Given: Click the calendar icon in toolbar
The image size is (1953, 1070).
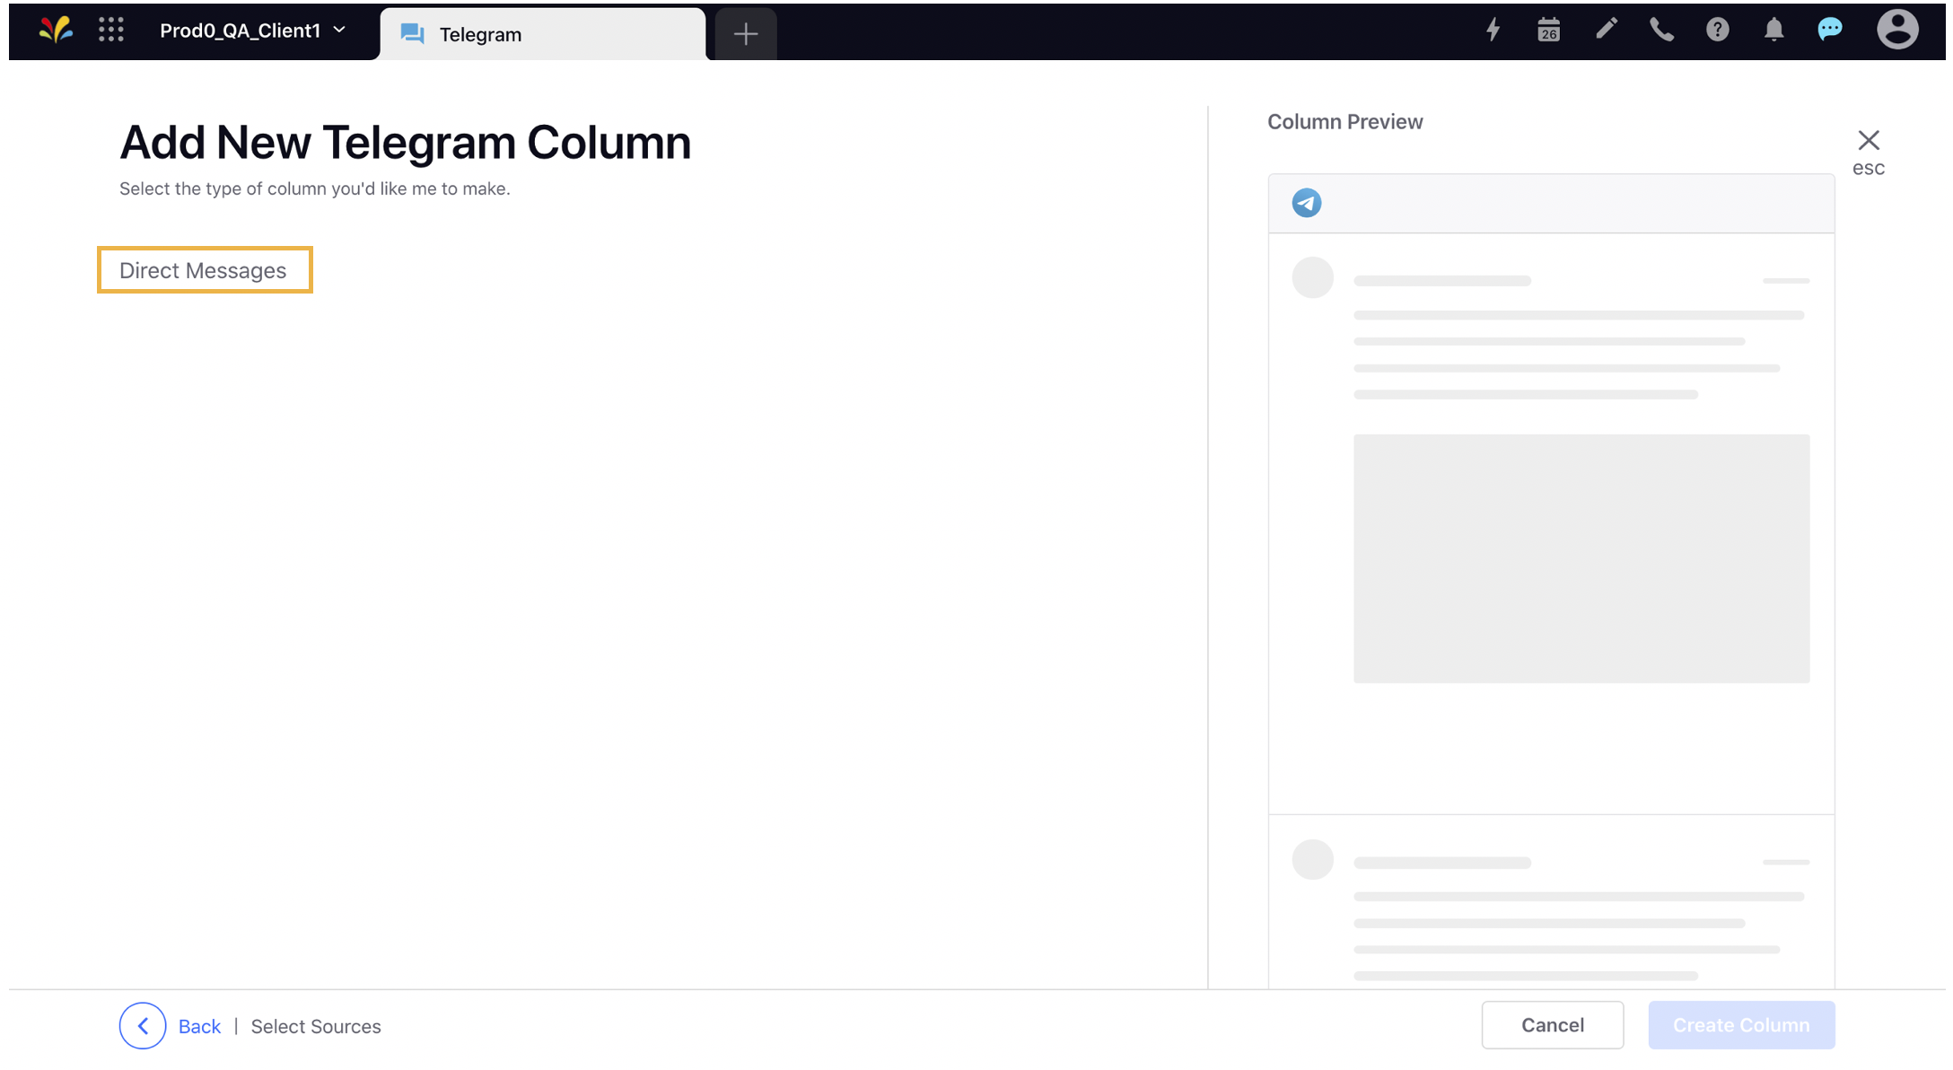Looking at the screenshot, I should click(x=1547, y=31).
